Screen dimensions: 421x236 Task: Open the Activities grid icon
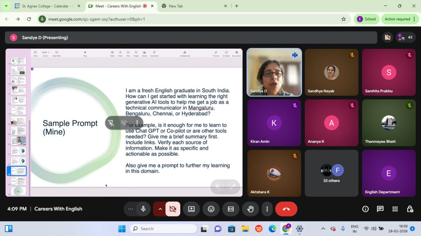coord(395,209)
